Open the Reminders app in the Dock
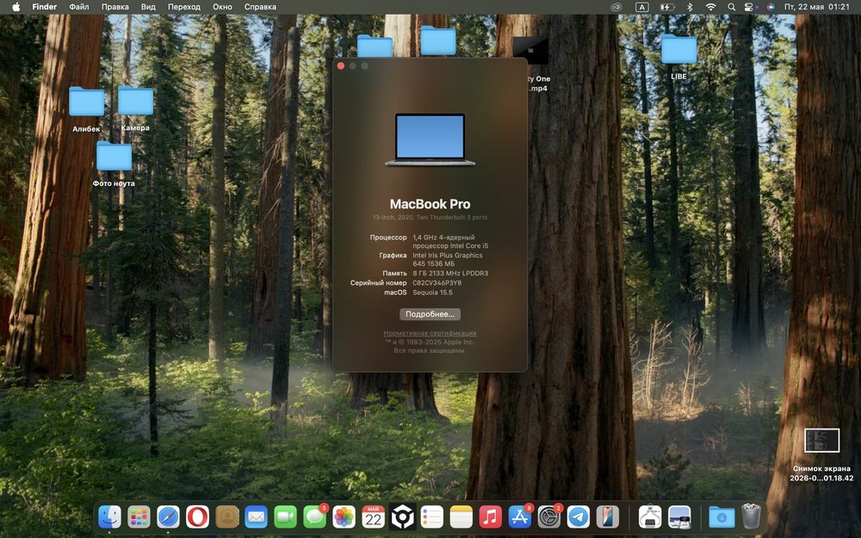The width and height of the screenshot is (861, 538). tap(432, 516)
